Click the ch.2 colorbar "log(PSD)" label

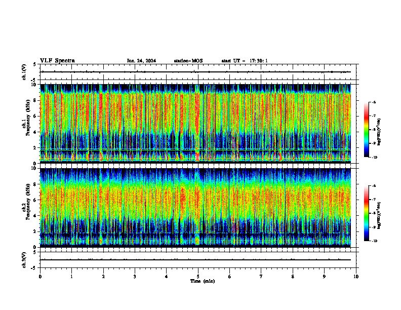379,215
